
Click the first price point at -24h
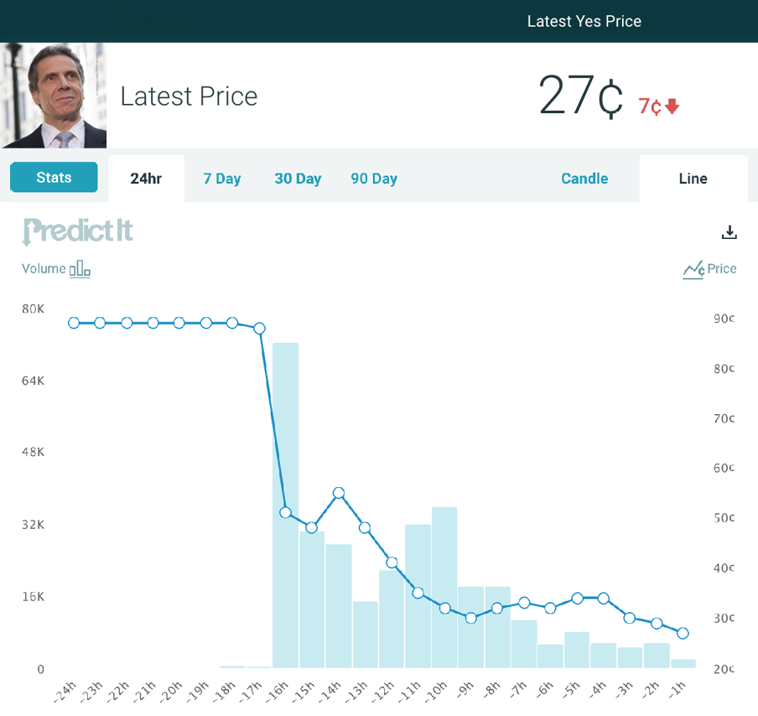tap(74, 323)
